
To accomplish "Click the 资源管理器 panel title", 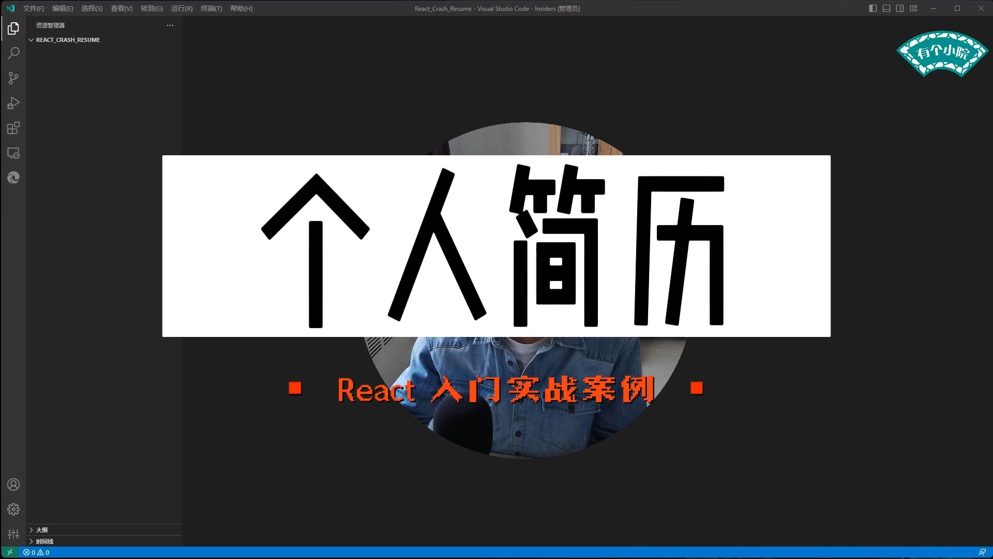I will [x=50, y=25].
